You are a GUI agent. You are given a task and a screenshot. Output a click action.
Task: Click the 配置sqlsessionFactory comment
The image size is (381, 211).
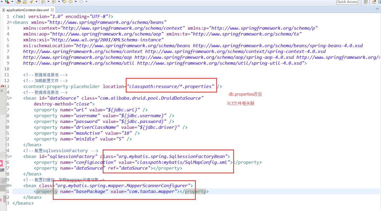pyautogui.click(x=61, y=151)
